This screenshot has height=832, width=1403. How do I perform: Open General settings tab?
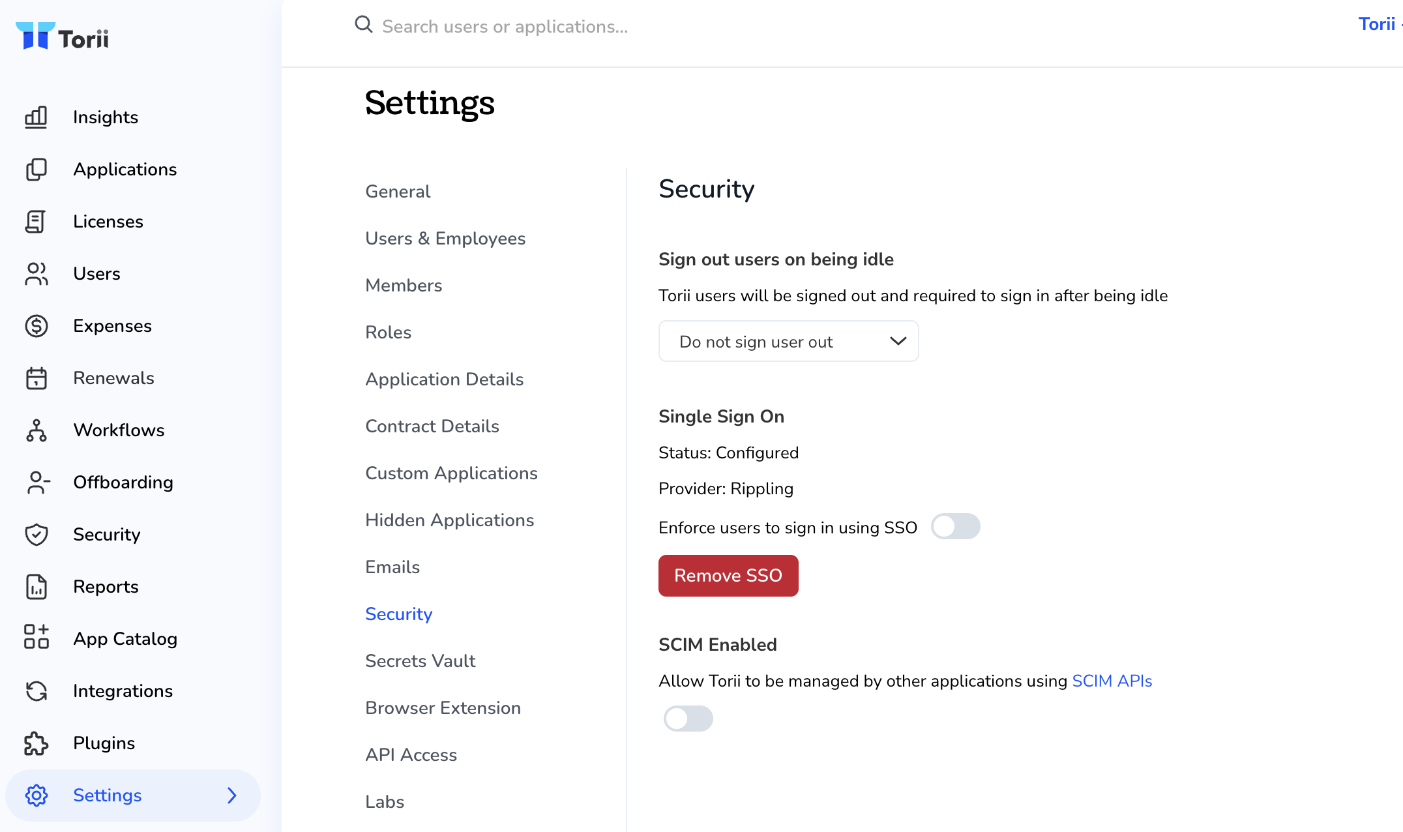[398, 191]
